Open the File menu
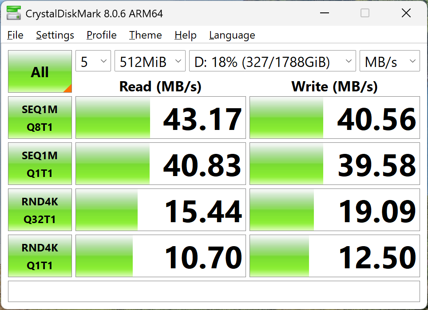The image size is (428, 310). click(15, 35)
